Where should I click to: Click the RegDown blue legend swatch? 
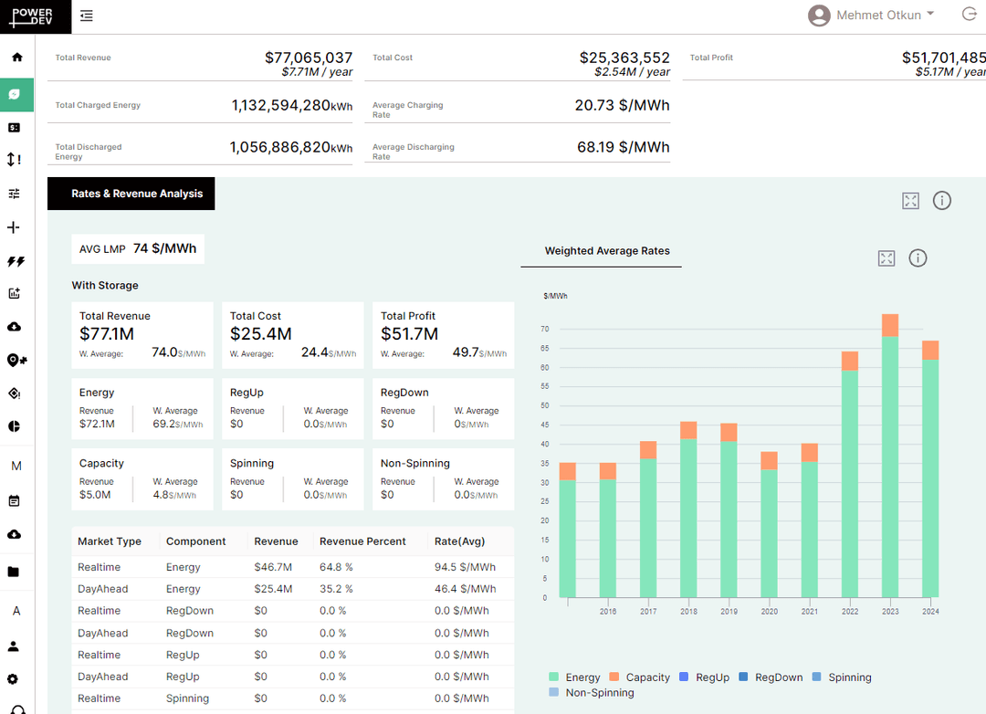point(743,677)
